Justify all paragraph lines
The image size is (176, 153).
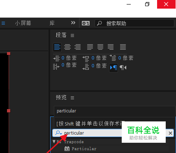point(123,47)
